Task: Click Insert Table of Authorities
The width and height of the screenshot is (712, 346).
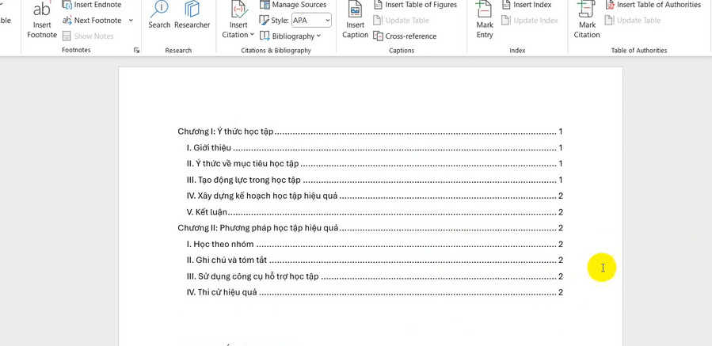Action: (653, 5)
